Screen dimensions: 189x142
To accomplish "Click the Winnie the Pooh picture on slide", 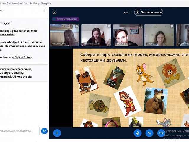I will tap(86, 80).
